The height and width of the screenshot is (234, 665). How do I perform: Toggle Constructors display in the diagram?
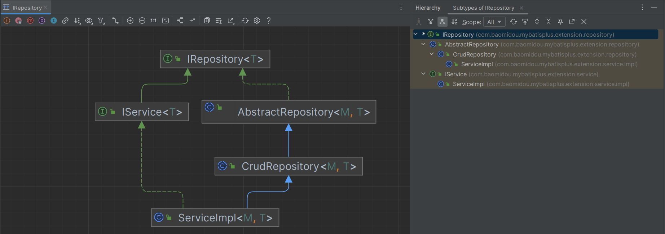click(18, 21)
